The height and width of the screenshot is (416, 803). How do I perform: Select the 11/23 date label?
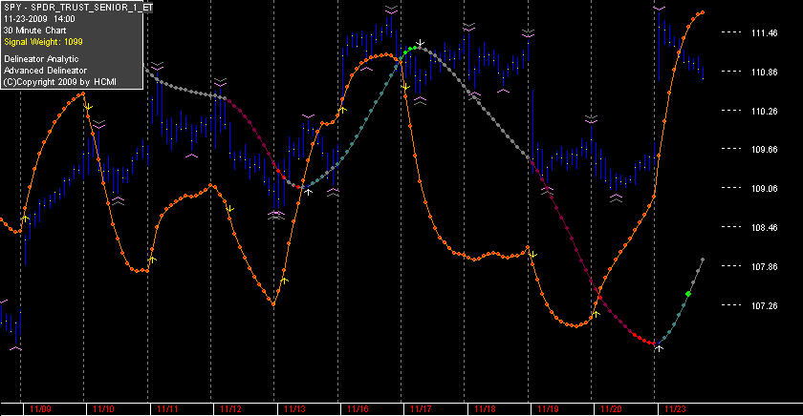675,409
